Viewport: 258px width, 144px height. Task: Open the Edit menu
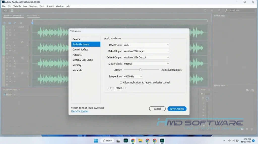pos(9,6)
